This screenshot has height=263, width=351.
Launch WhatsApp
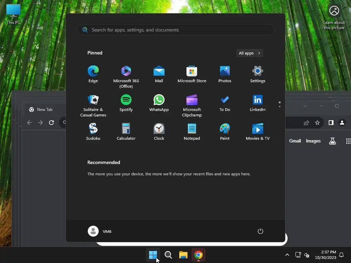pyautogui.click(x=159, y=103)
